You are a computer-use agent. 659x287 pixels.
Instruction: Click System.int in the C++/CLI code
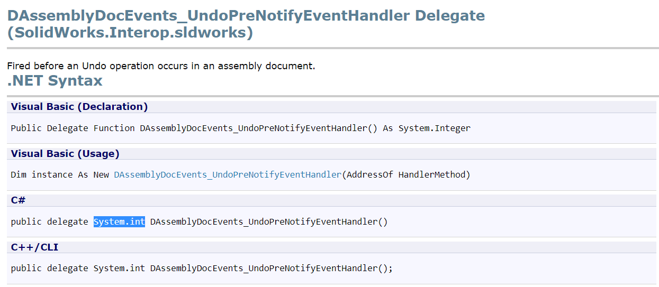coord(119,268)
